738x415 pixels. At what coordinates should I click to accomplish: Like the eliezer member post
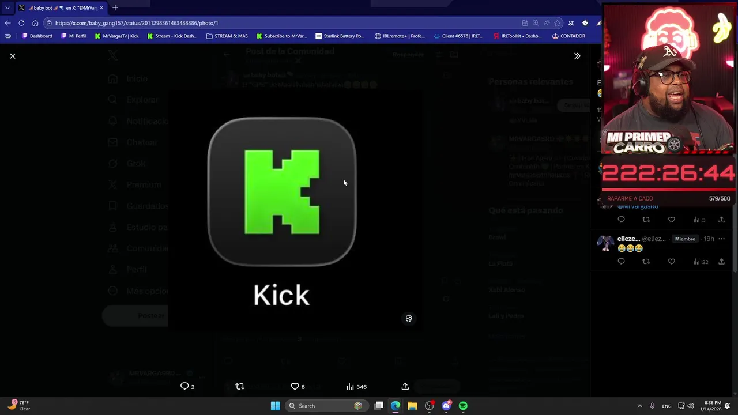[672, 262]
